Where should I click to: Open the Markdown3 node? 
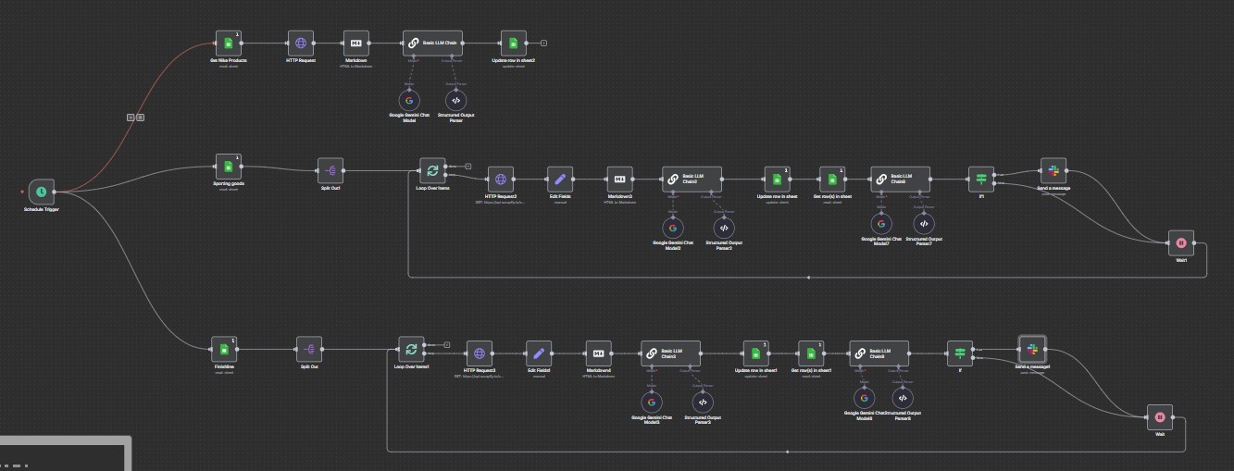619,179
